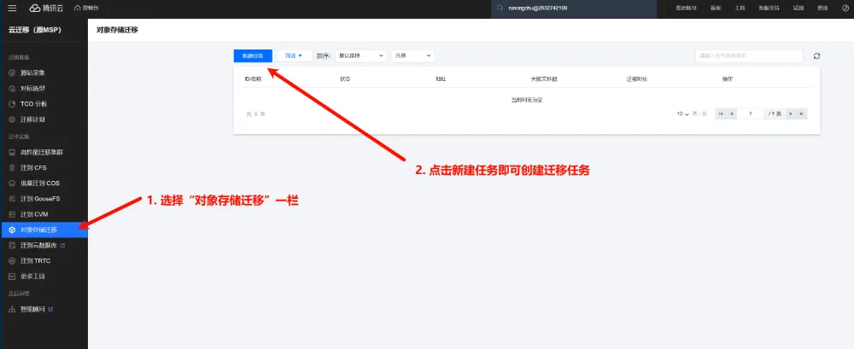Click the task name or ID search field

point(749,56)
